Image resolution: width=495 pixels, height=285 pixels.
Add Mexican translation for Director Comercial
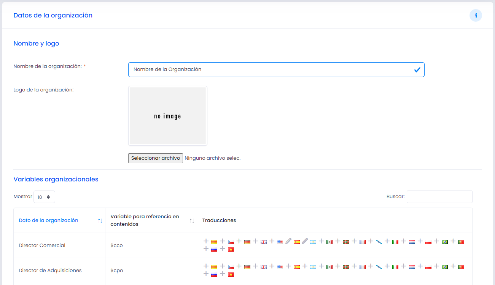coord(322,241)
